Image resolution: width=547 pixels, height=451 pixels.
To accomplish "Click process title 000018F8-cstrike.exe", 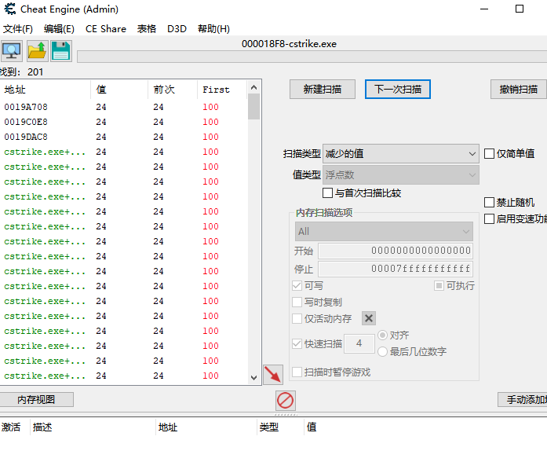I will (290, 44).
